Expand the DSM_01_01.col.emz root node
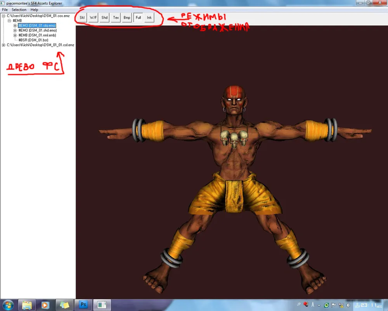The height and width of the screenshot is (311, 388). (x=3, y=45)
